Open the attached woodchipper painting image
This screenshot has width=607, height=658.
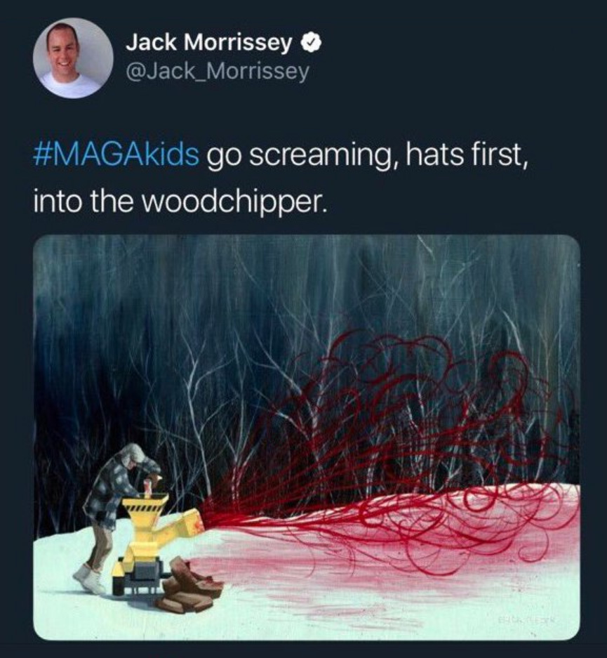pos(307,437)
